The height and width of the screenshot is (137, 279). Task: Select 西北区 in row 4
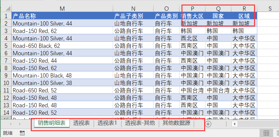192,38
